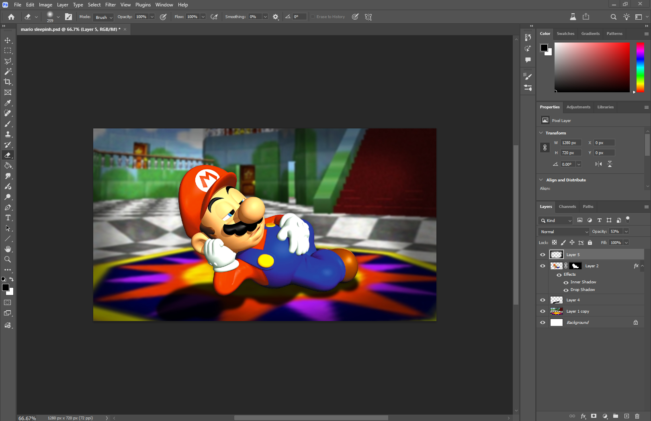Select the Crop tool
Screen dimensions: 651x421
click(x=8, y=82)
